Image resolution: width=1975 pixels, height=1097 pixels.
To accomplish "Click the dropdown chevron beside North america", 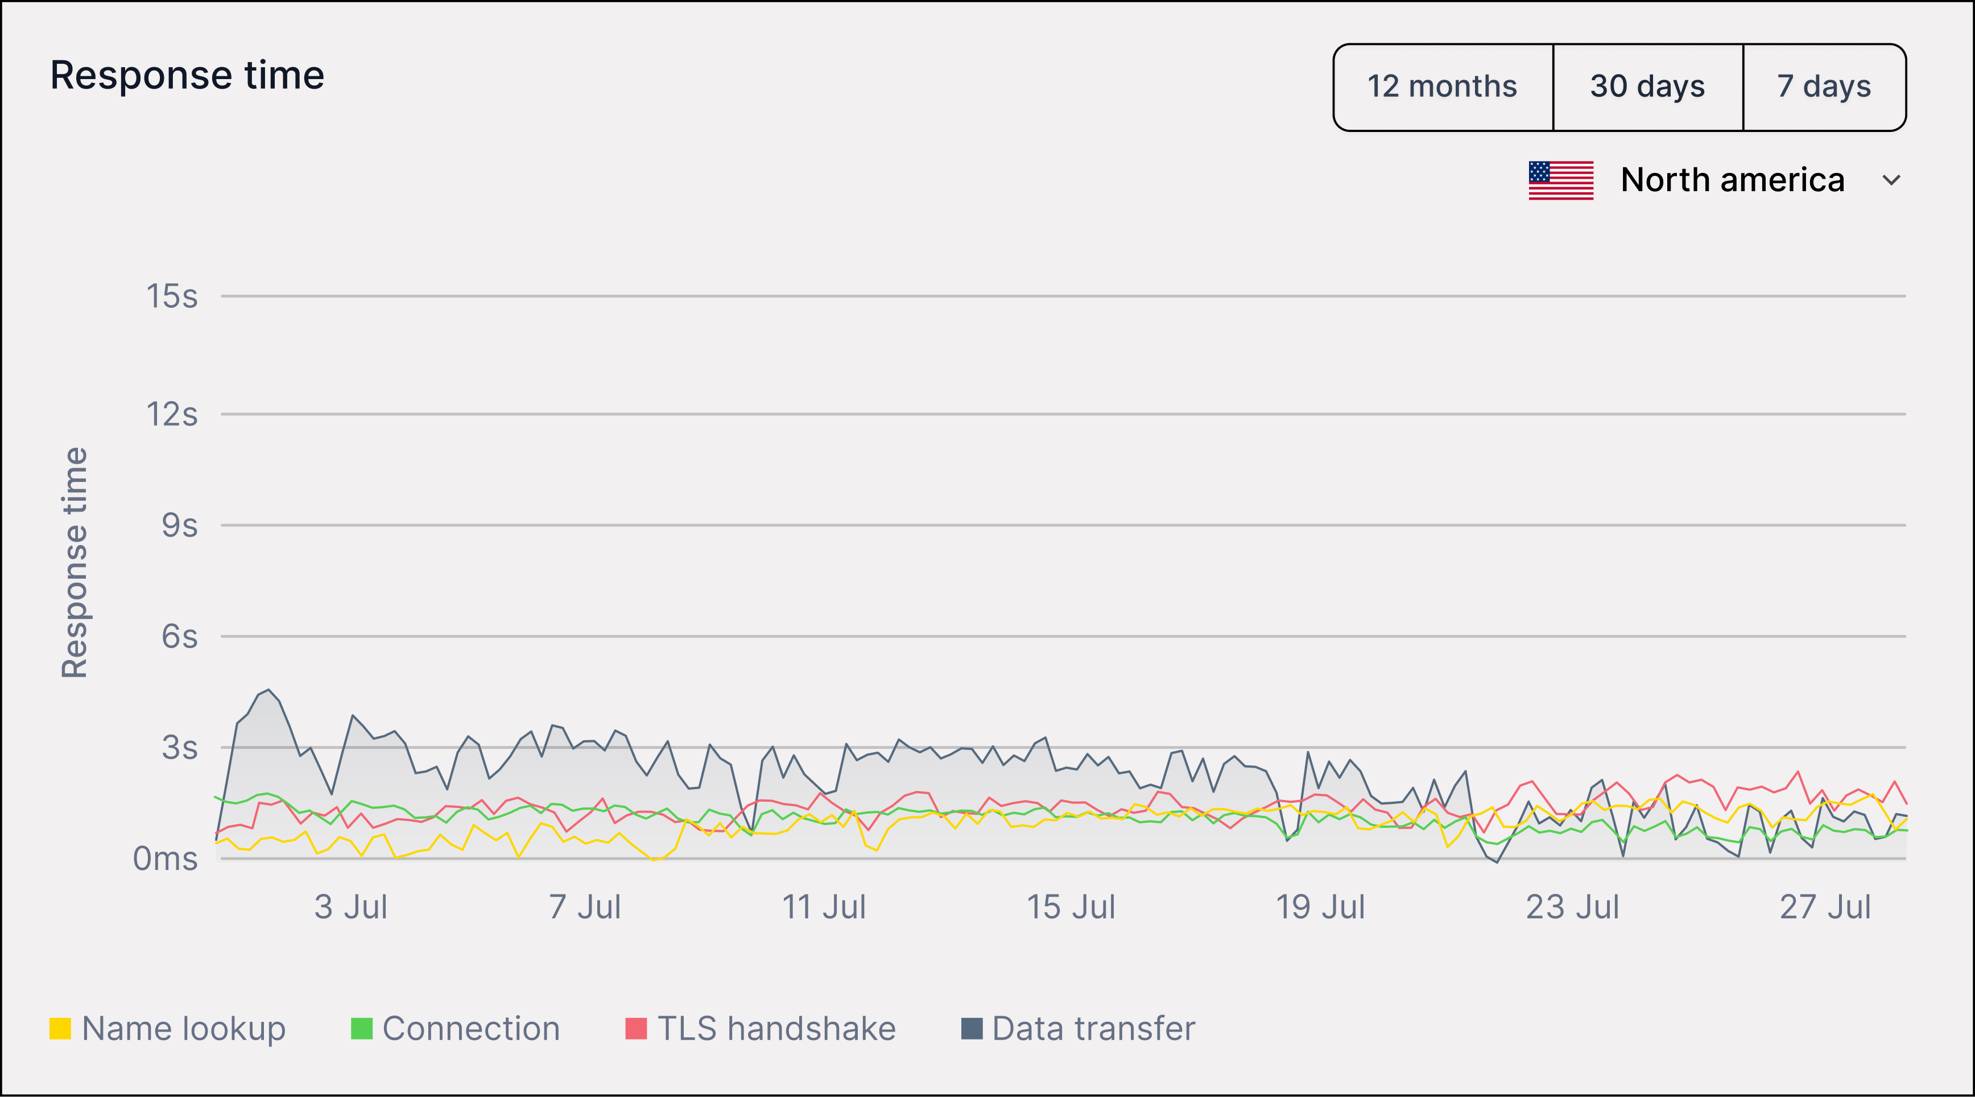I will [1891, 180].
